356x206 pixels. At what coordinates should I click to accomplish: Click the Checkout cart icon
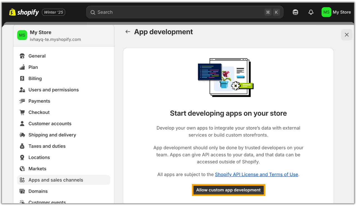click(x=22, y=112)
